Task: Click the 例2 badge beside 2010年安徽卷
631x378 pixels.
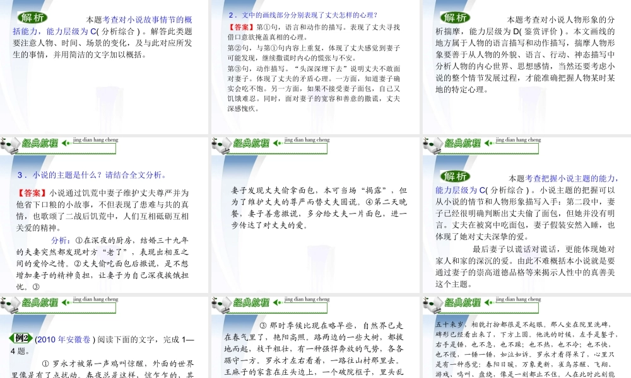Action: [x=21, y=338]
